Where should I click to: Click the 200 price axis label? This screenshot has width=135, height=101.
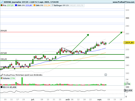[x=127, y=57]
